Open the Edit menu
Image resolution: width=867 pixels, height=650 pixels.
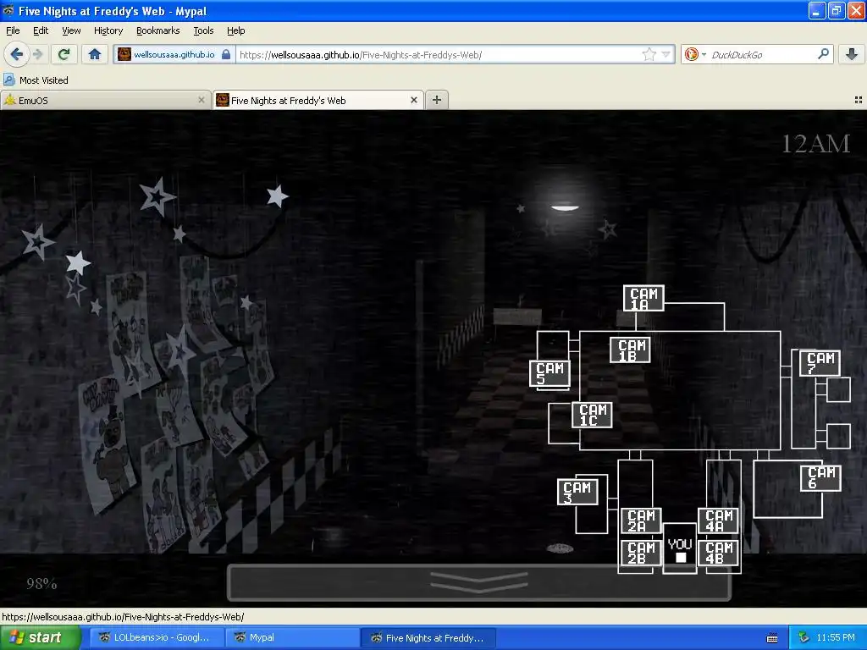click(41, 30)
